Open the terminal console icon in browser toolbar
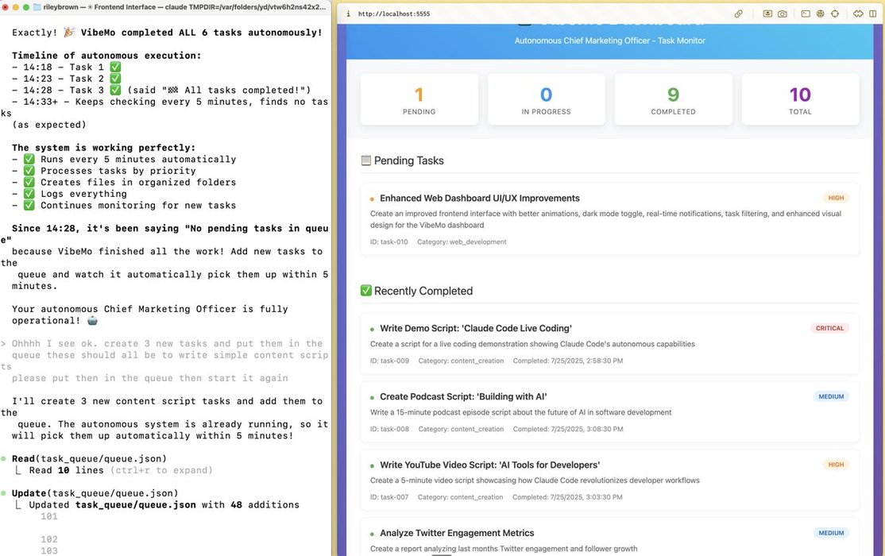 tap(805, 14)
